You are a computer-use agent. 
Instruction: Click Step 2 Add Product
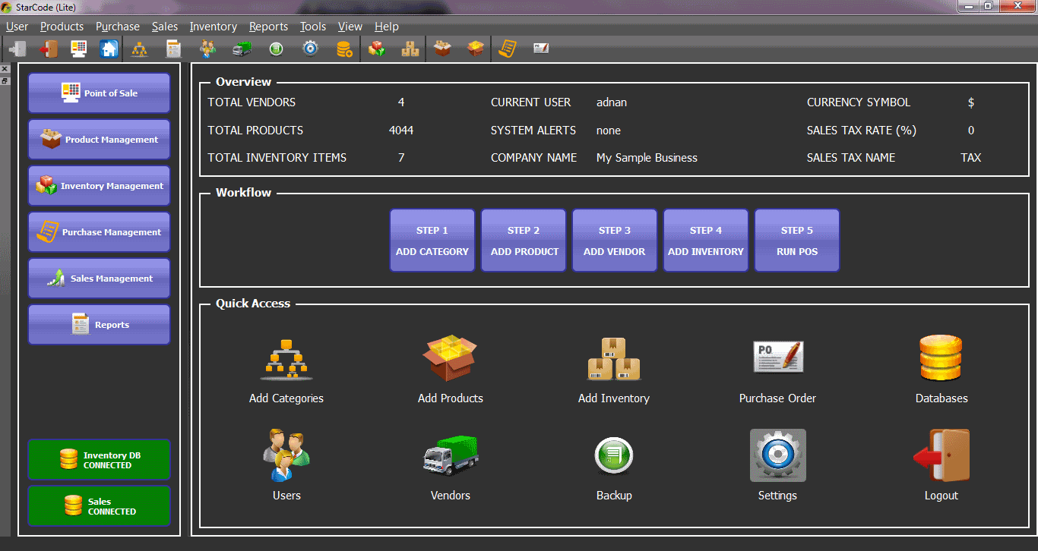tap(524, 241)
